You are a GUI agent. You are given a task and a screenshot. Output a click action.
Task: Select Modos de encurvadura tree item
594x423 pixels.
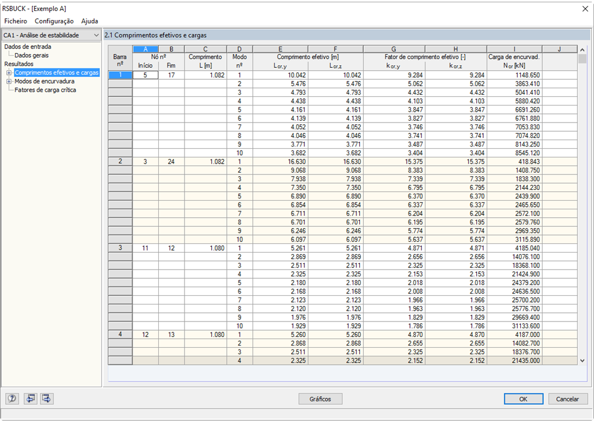click(45, 82)
